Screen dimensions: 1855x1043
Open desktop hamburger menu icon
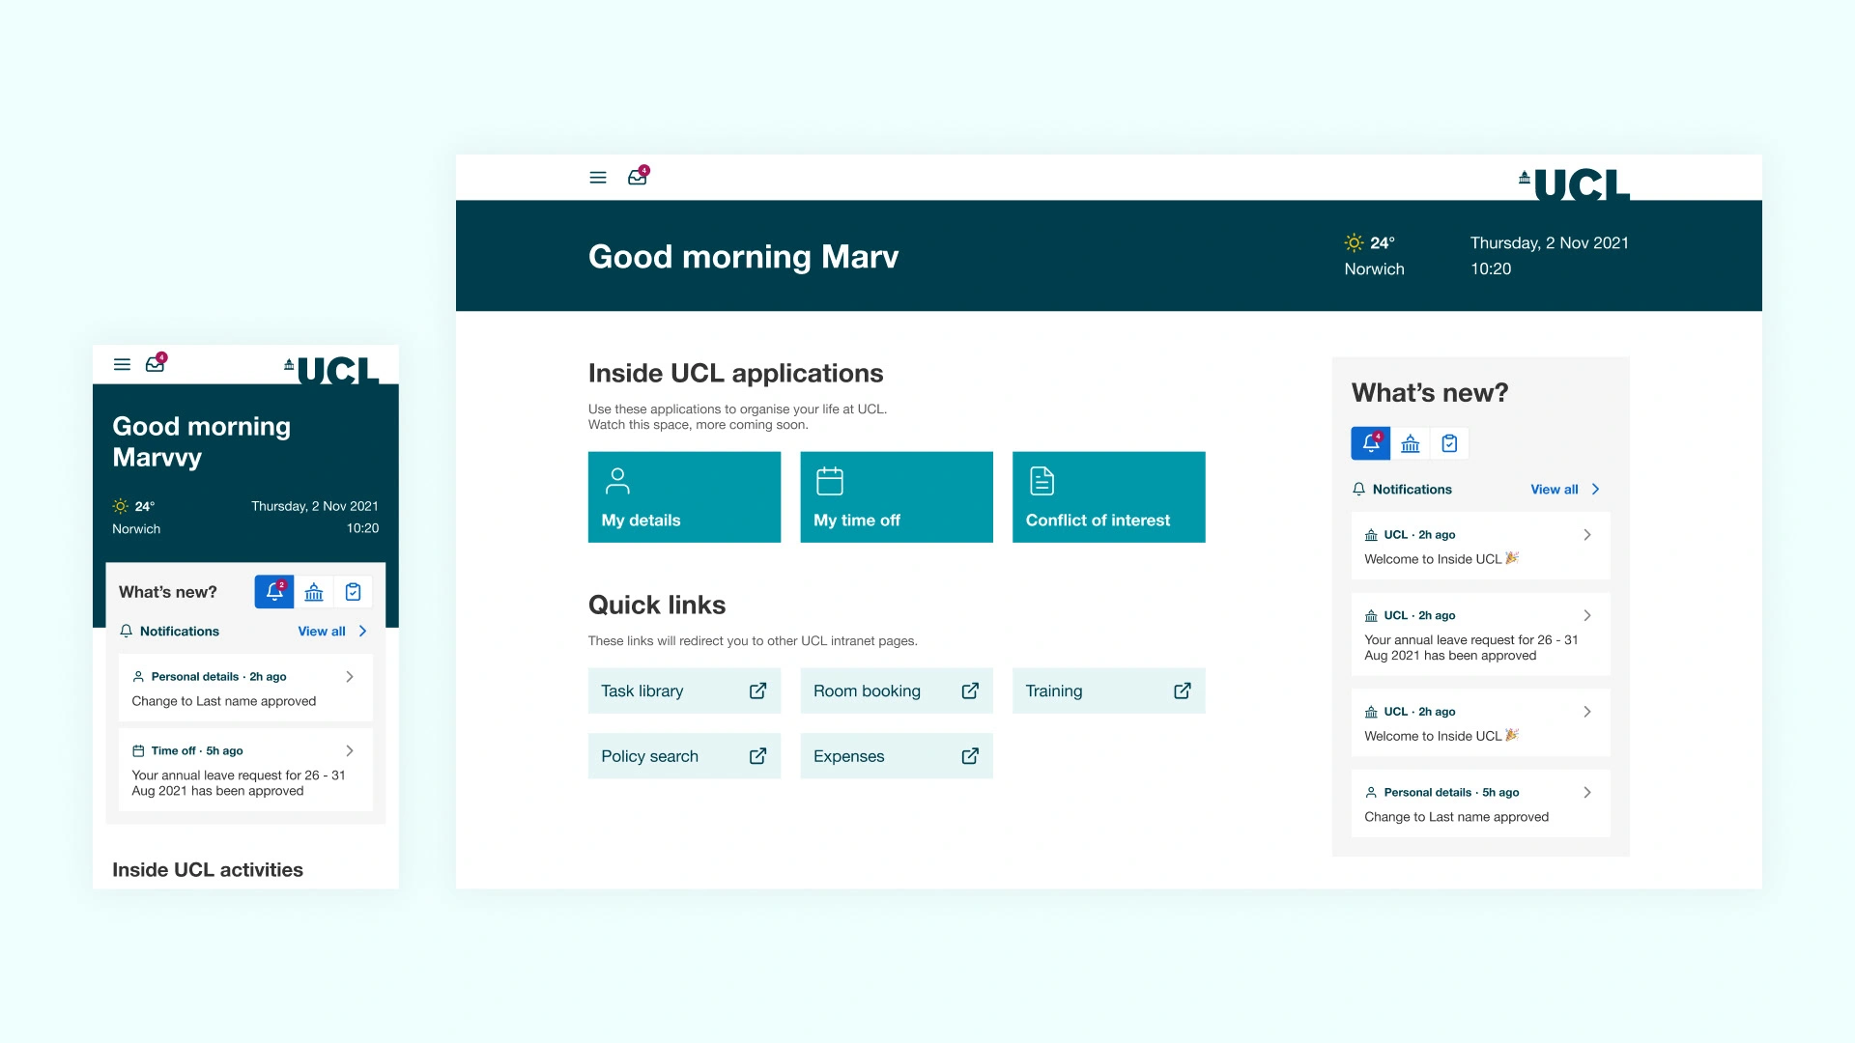[598, 178]
